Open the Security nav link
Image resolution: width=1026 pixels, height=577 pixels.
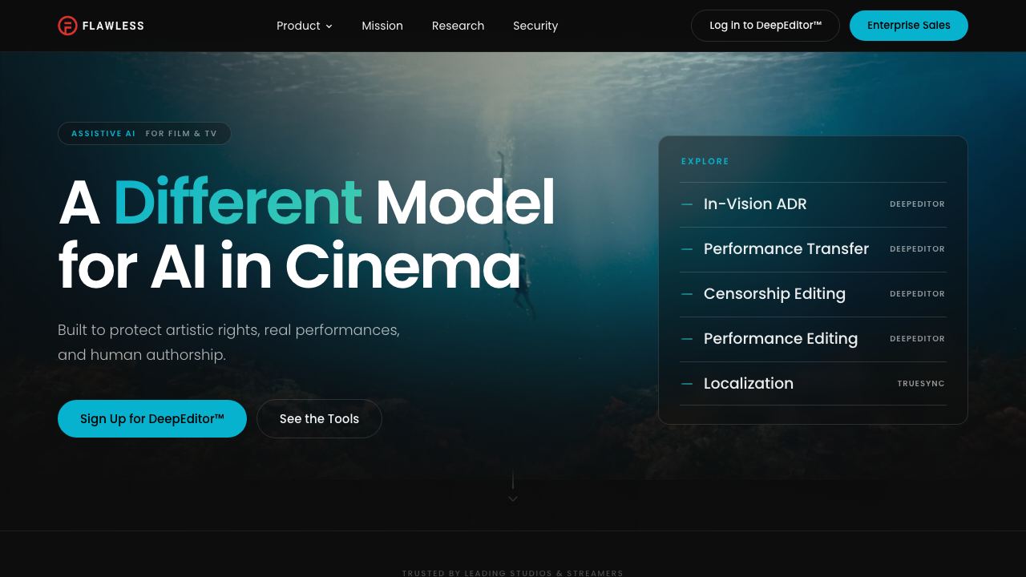(x=535, y=26)
